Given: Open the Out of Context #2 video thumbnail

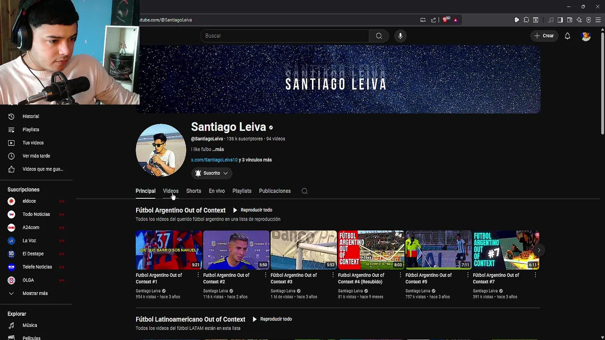Looking at the screenshot, I should click(x=236, y=250).
